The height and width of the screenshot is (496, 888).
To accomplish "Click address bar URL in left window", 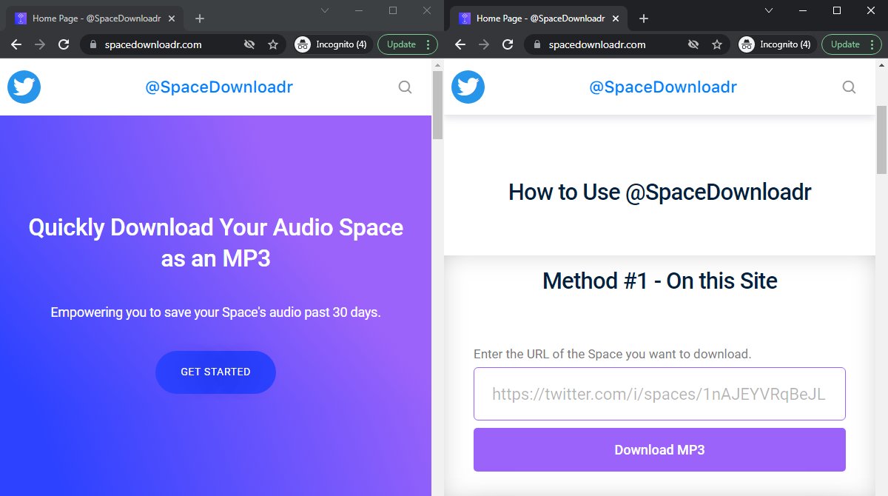I will tap(152, 44).
